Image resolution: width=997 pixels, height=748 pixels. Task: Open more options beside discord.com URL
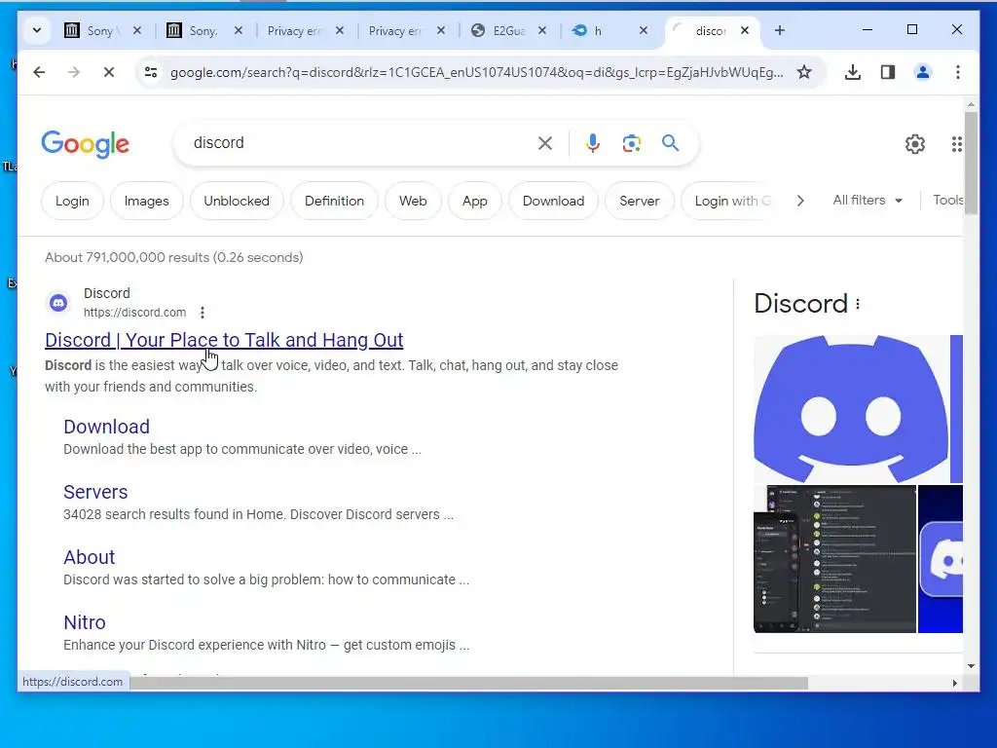[203, 313]
